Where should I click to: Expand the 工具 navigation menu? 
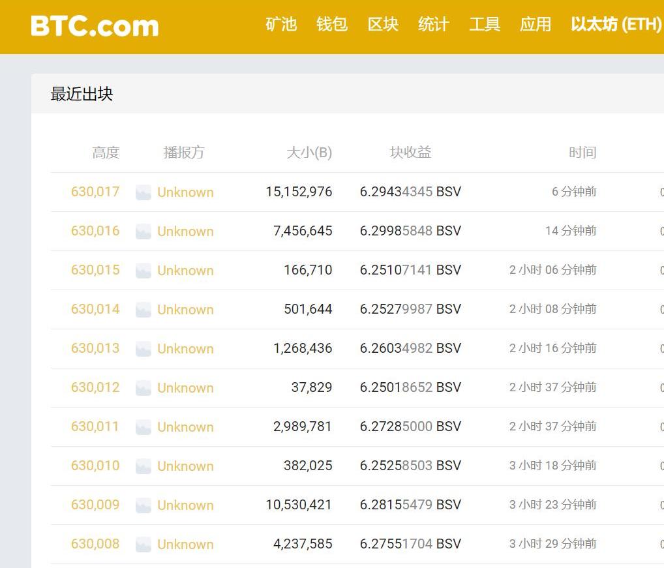coord(485,25)
